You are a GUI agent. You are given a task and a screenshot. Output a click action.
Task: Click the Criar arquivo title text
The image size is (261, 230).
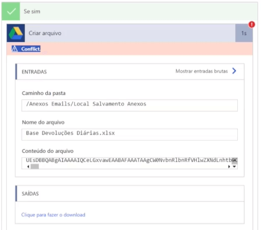(45, 33)
